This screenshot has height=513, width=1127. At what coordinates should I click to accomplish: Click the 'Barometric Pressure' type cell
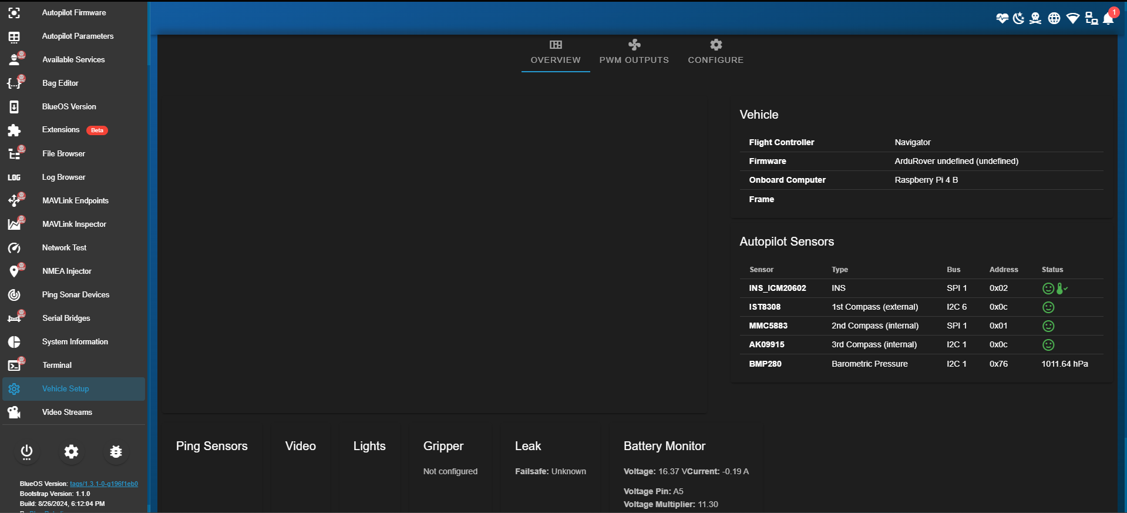pos(870,364)
